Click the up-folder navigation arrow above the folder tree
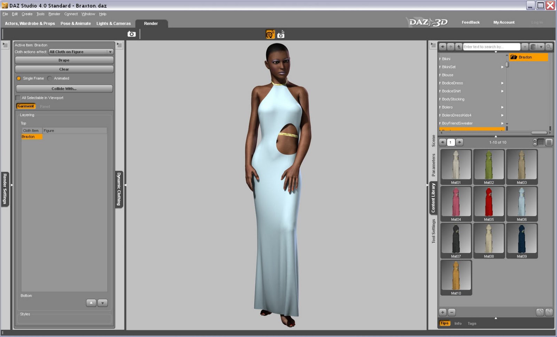 (x=459, y=46)
